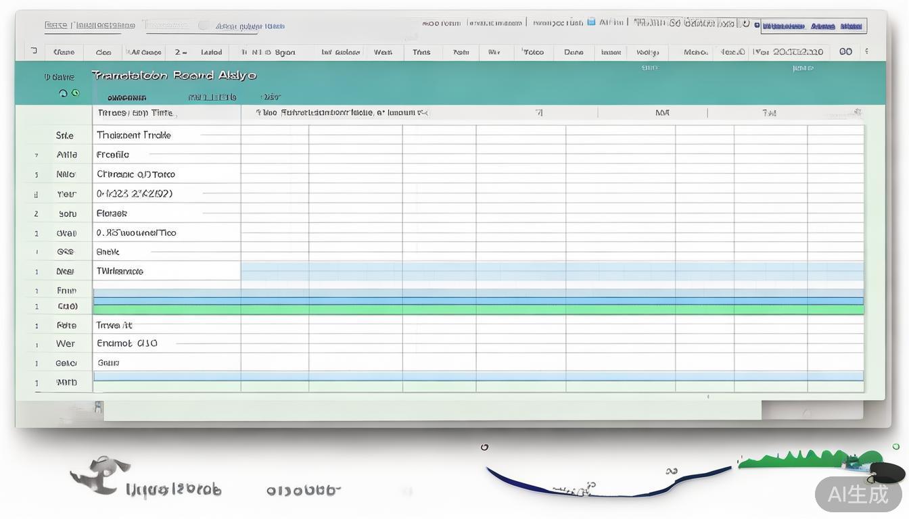This screenshot has width=909, height=519.
Task: Open the '2 =' toolbar dropdown
Action: click(x=181, y=52)
